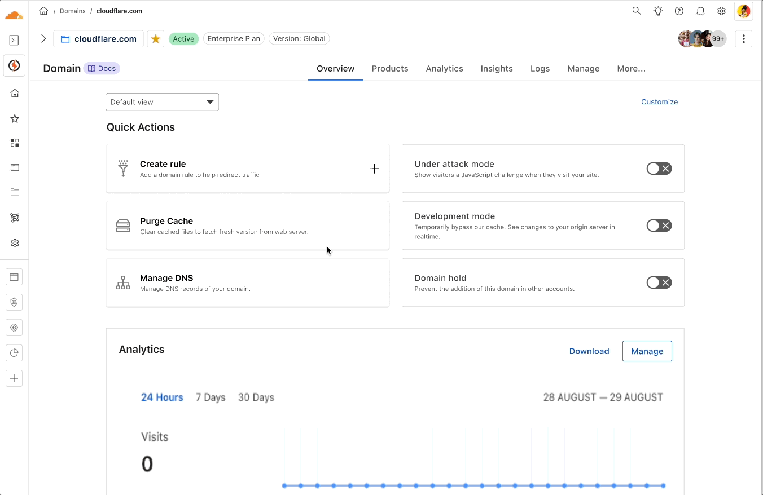Viewport: 763px width, 495px height.
Task: Click the Cloudflare cloud logo
Action: [14, 15]
